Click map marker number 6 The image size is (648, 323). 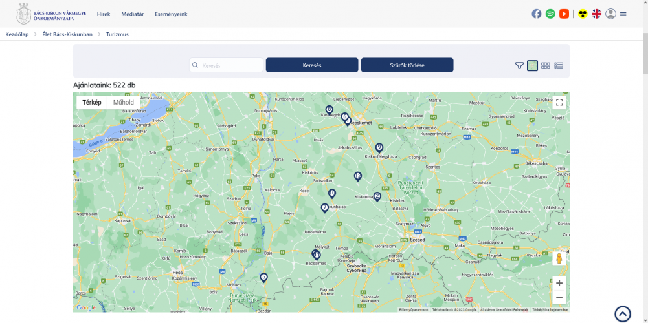[x=344, y=117]
